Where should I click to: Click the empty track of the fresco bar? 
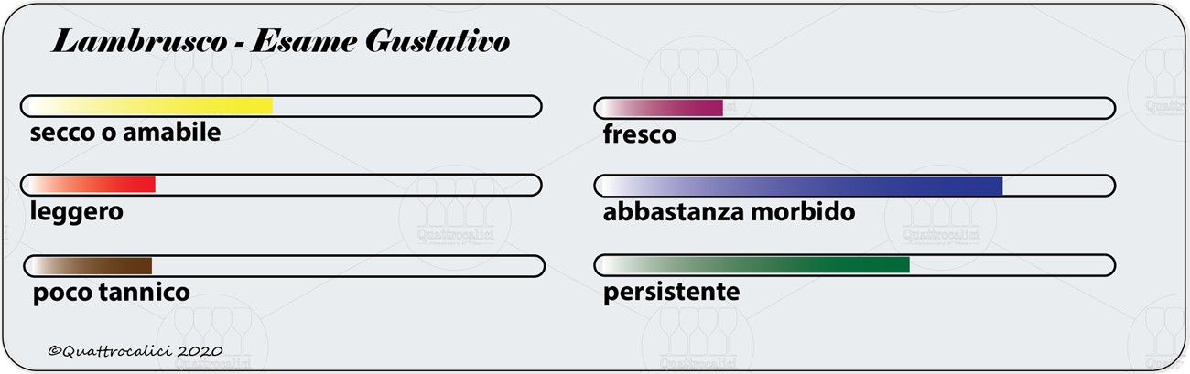pyautogui.click(x=915, y=108)
